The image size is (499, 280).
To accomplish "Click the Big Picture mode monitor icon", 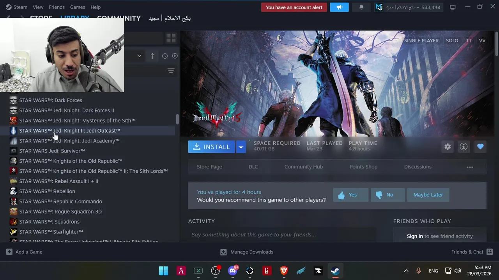I will (453, 7).
